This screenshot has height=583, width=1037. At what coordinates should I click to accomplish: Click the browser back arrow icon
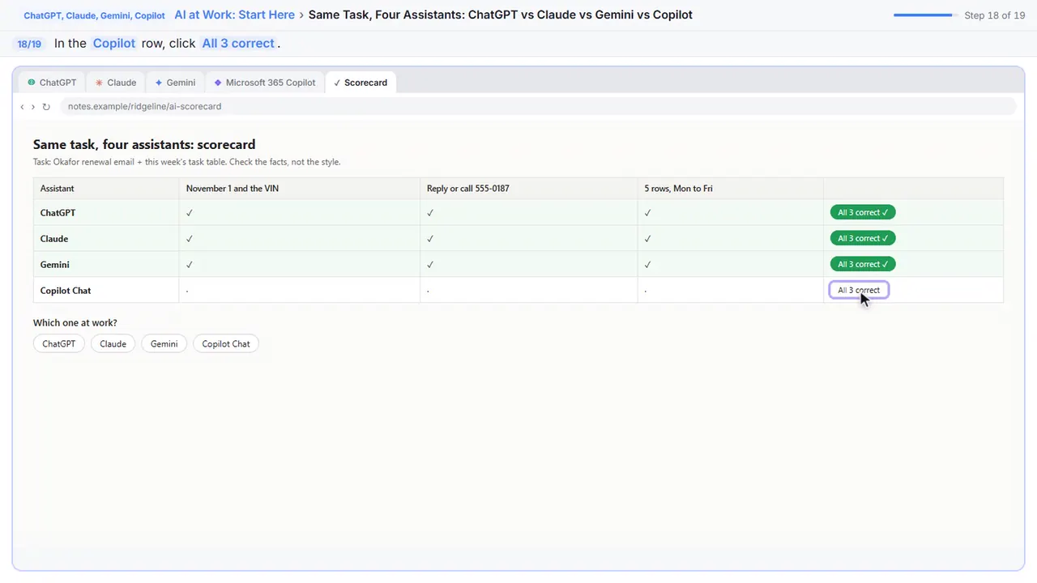pos(22,107)
